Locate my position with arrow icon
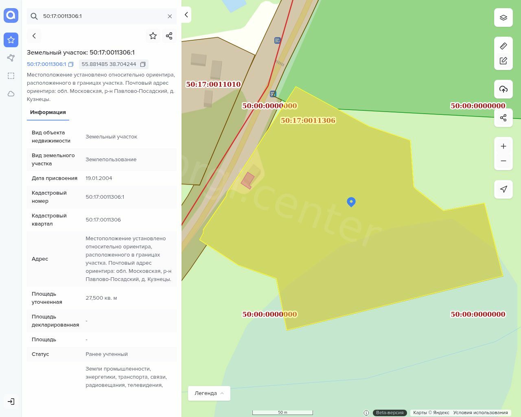Viewport: 521px width, 417px height. pos(503,189)
